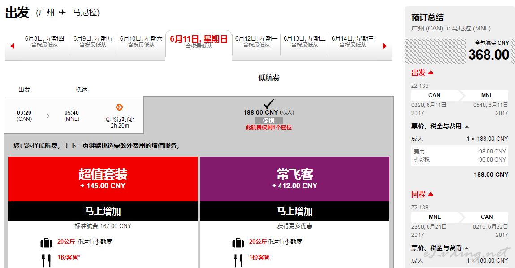Add the 超值套装 bundle with 马上增加

coord(103,211)
